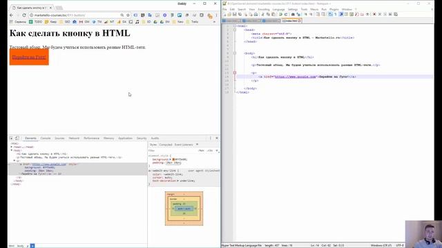This screenshot has height=248, width=442.
Task: Toggle show all characters in Notepad++
Action: pos(335,14)
